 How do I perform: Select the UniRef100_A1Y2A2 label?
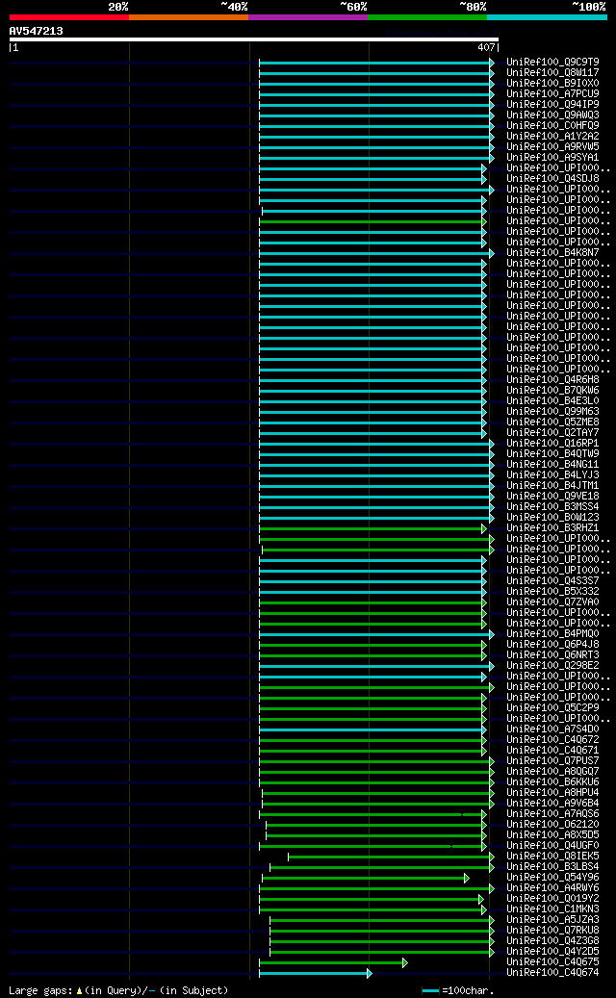click(x=552, y=137)
